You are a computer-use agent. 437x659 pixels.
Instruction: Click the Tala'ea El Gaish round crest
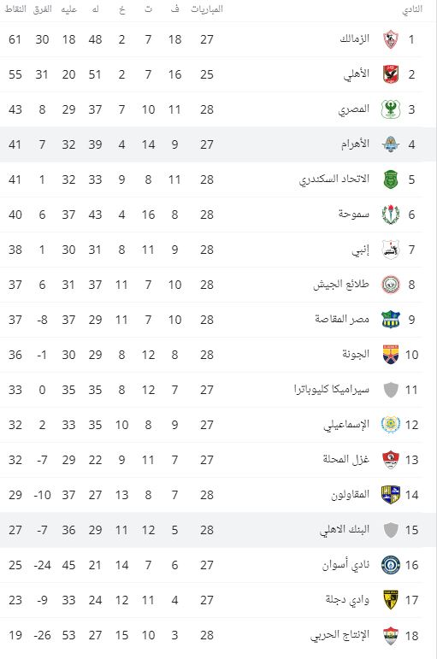click(x=391, y=285)
